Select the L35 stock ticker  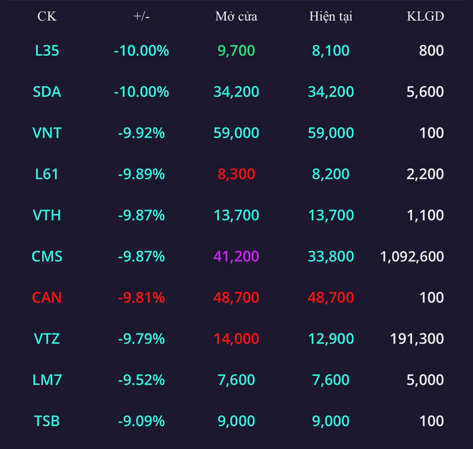tap(47, 50)
